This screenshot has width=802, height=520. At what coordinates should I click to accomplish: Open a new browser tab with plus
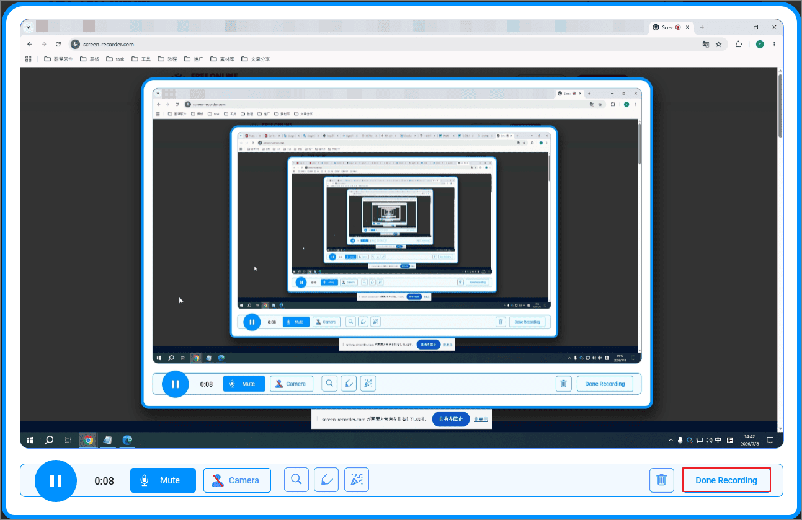click(702, 27)
